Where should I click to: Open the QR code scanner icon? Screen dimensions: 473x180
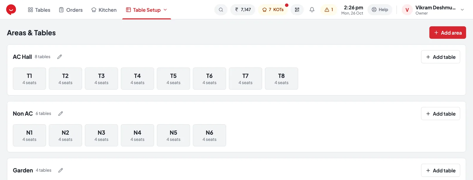297,10
